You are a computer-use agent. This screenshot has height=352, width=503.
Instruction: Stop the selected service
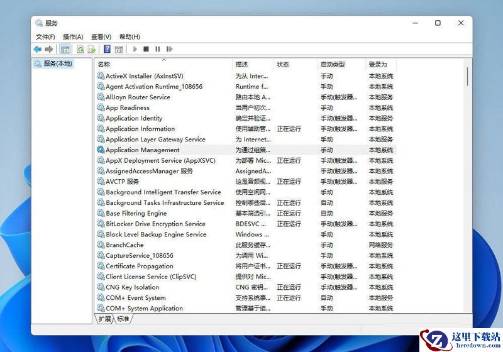pyautogui.click(x=146, y=49)
